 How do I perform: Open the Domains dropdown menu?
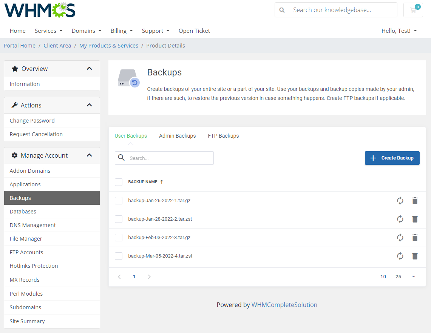coord(87,31)
